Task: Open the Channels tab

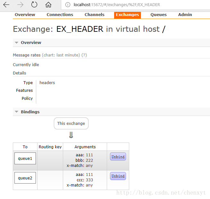Action: [94, 15]
